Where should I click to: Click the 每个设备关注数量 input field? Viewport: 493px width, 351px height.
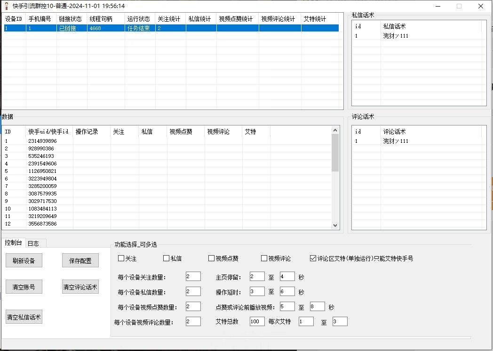click(x=192, y=276)
